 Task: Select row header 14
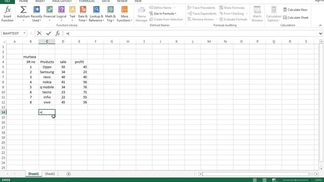point(3,112)
